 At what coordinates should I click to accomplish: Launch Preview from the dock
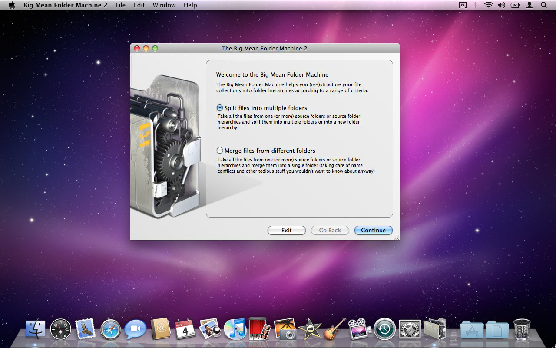[210, 329]
